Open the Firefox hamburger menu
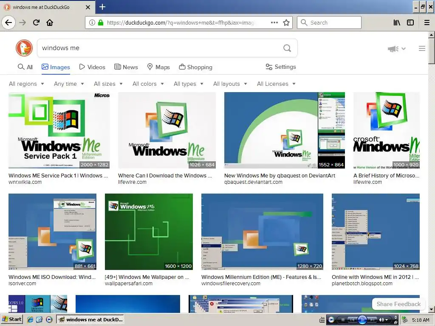The width and height of the screenshot is (435, 326). click(x=427, y=22)
